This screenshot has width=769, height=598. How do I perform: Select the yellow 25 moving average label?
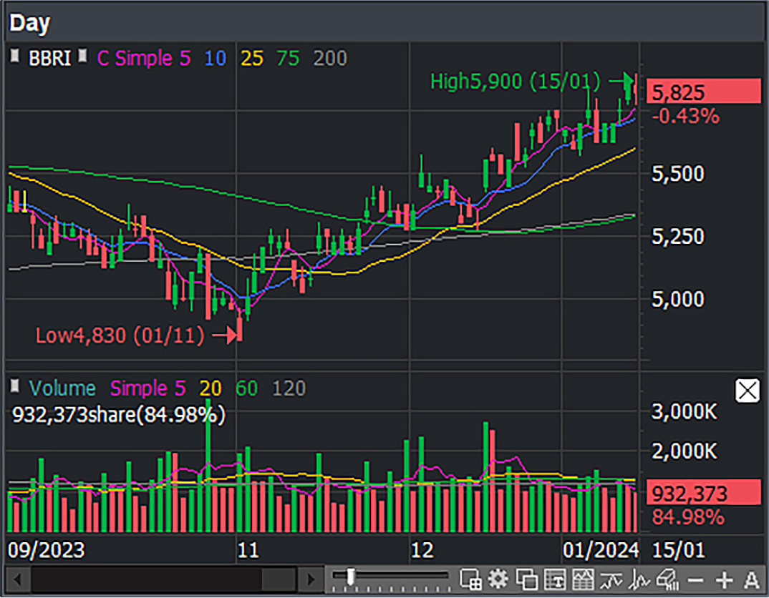pos(251,59)
